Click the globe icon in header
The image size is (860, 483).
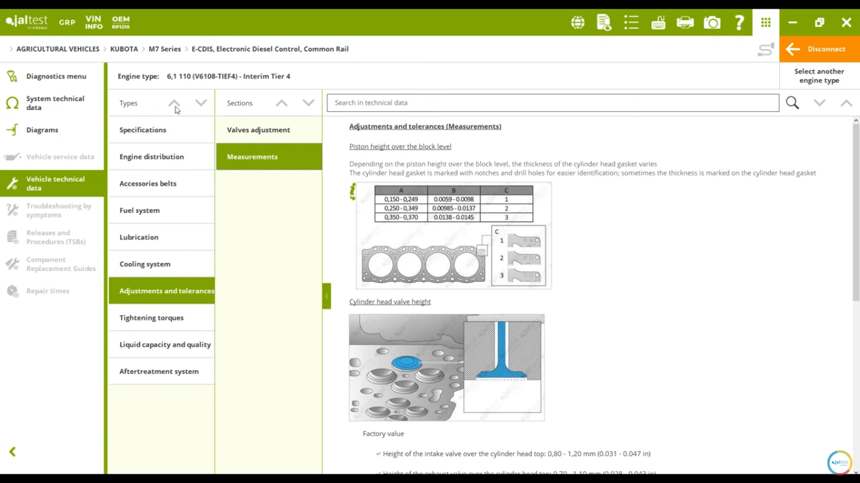pos(577,23)
